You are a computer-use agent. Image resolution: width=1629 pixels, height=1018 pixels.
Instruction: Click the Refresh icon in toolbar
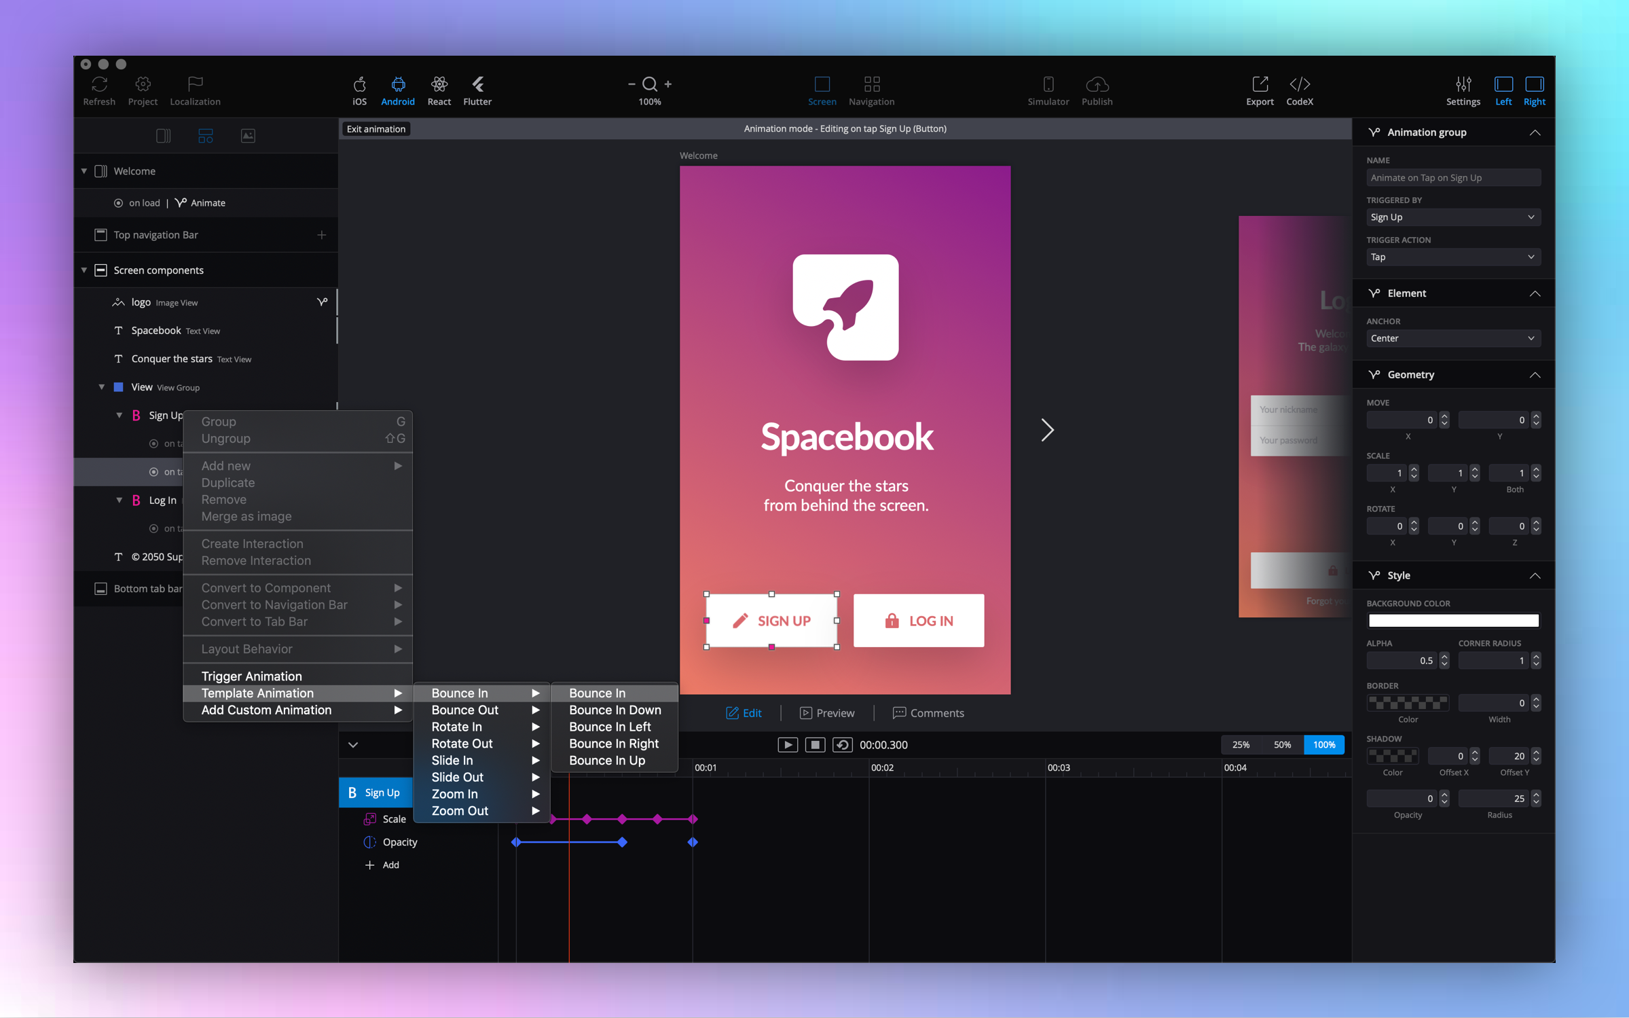tap(99, 84)
